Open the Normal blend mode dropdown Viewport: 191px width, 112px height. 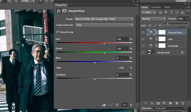tap(153, 19)
